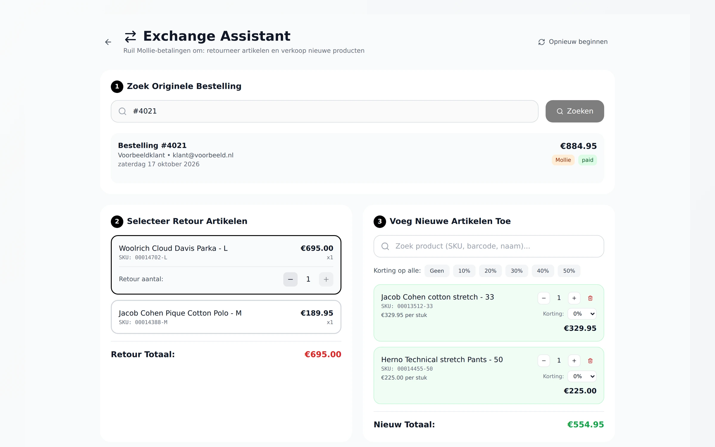Decrease quantity of Herno Technical stretch Pants
This screenshot has height=447, width=715.
(x=544, y=361)
